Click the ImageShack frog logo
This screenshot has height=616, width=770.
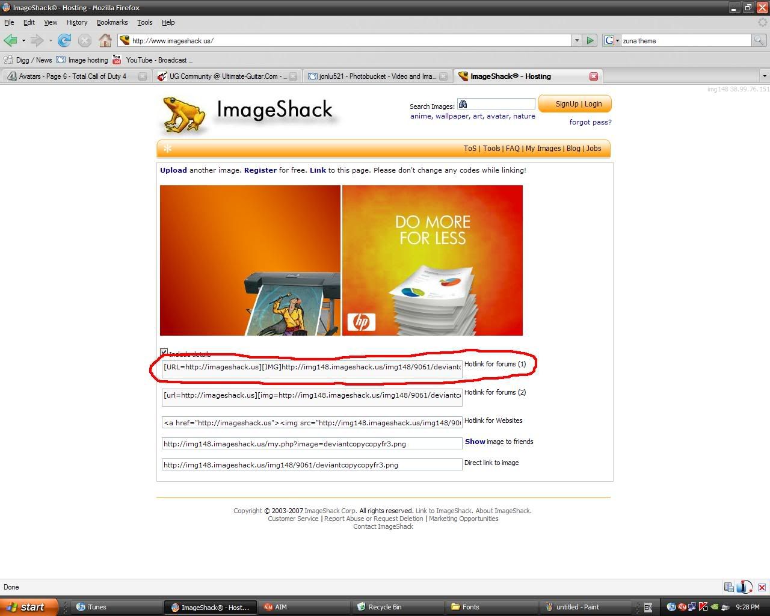(184, 114)
